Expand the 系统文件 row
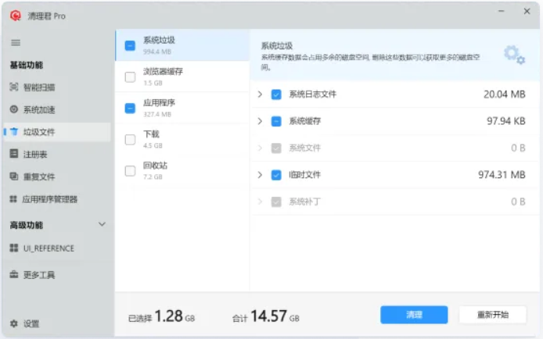 (x=260, y=148)
